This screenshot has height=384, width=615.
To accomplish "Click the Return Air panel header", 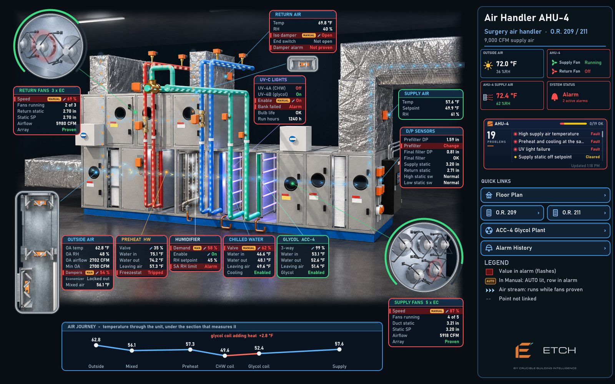I will 303,15.
